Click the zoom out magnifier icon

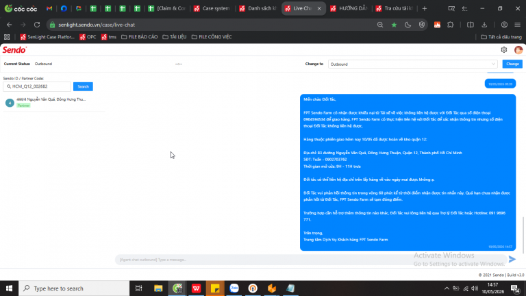[x=380, y=25]
